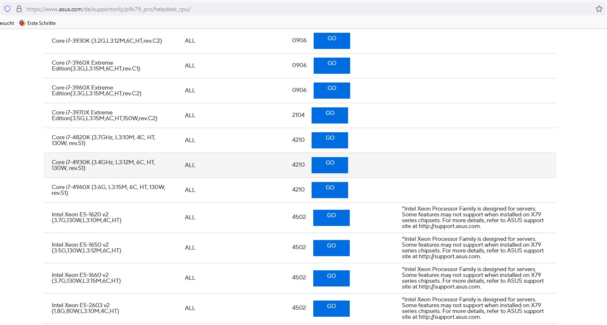The width and height of the screenshot is (607, 325).
Task: Open the site security padlock info
Action: 19,9
